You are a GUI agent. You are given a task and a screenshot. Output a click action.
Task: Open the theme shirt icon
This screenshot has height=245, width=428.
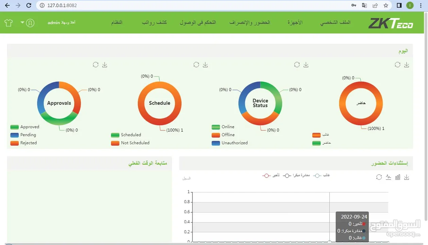[x=8, y=23]
